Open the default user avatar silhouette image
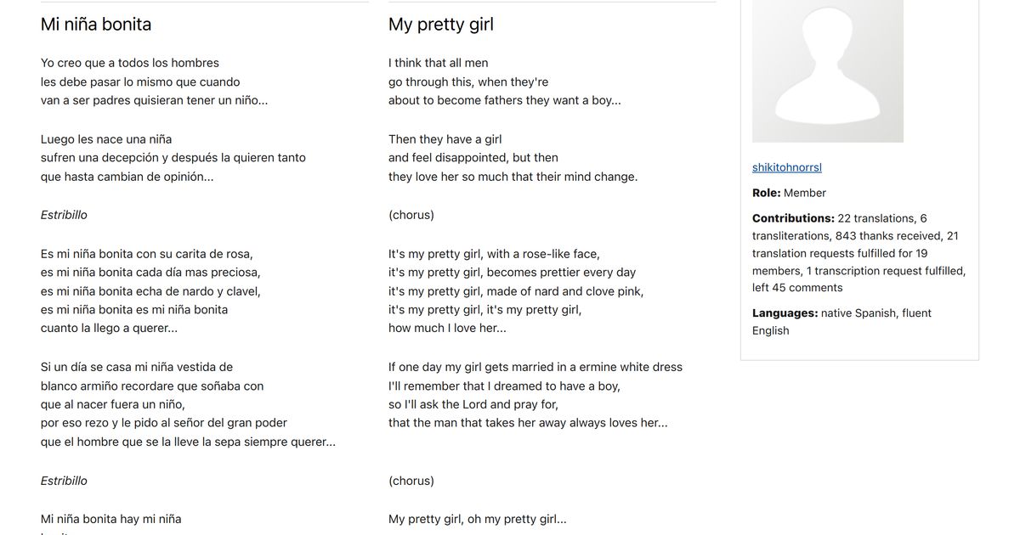1020x535 pixels. (x=828, y=70)
